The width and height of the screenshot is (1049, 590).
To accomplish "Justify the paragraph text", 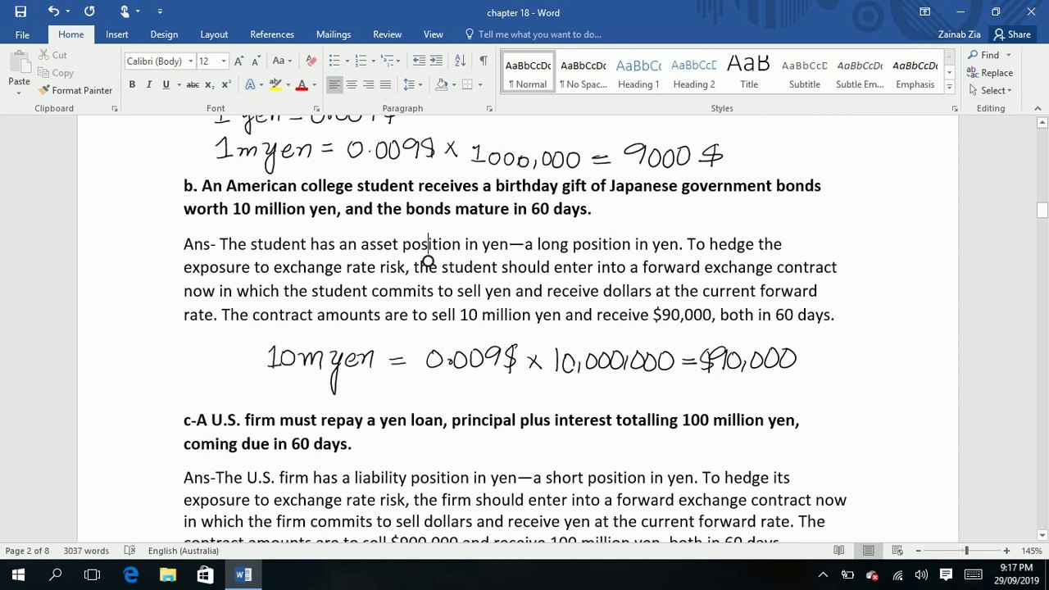I will click(x=386, y=84).
